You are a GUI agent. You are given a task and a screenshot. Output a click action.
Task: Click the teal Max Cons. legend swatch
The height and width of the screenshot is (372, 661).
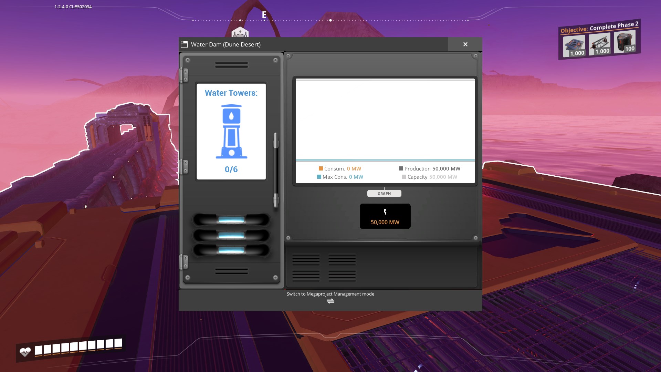coord(319,177)
